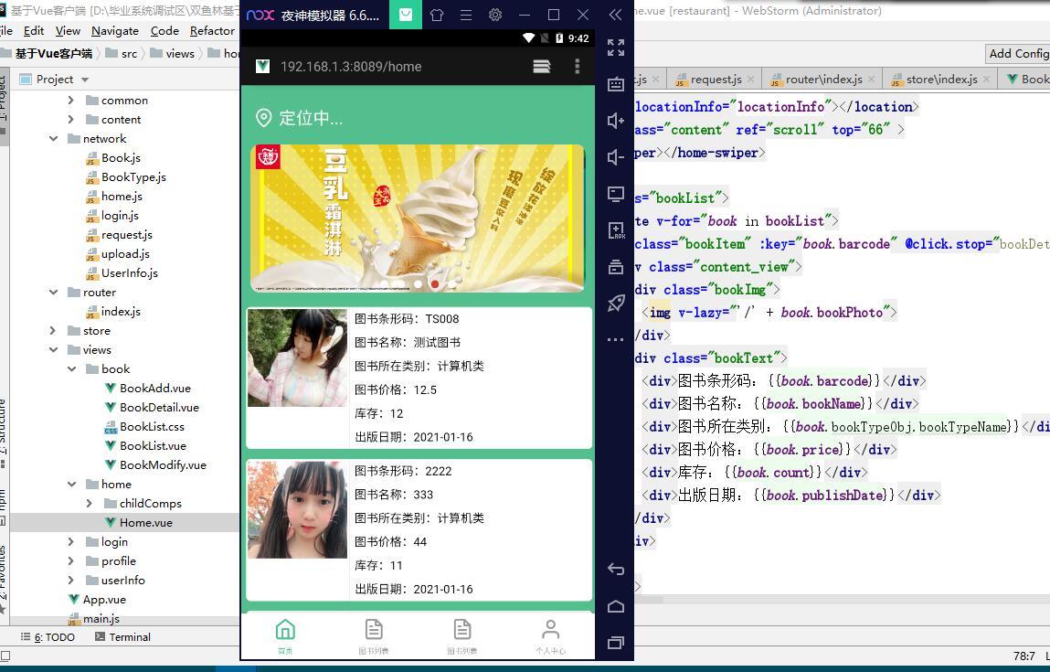Expand the childComps folder

pyautogui.click(x=90, y=504)
